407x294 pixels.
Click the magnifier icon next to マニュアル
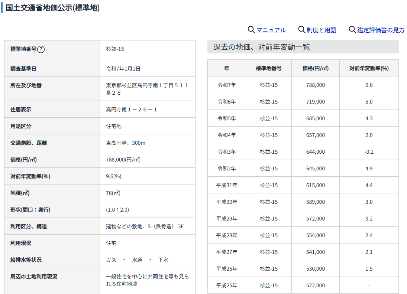[251, 30]
